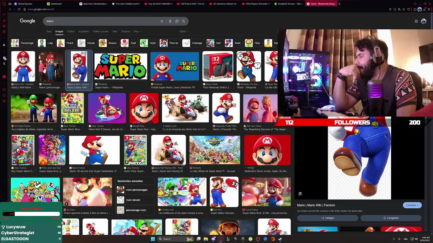433x243 pixels.
Task: Click the Lens search icon on the preview image
Action: (x=300, y=194)
